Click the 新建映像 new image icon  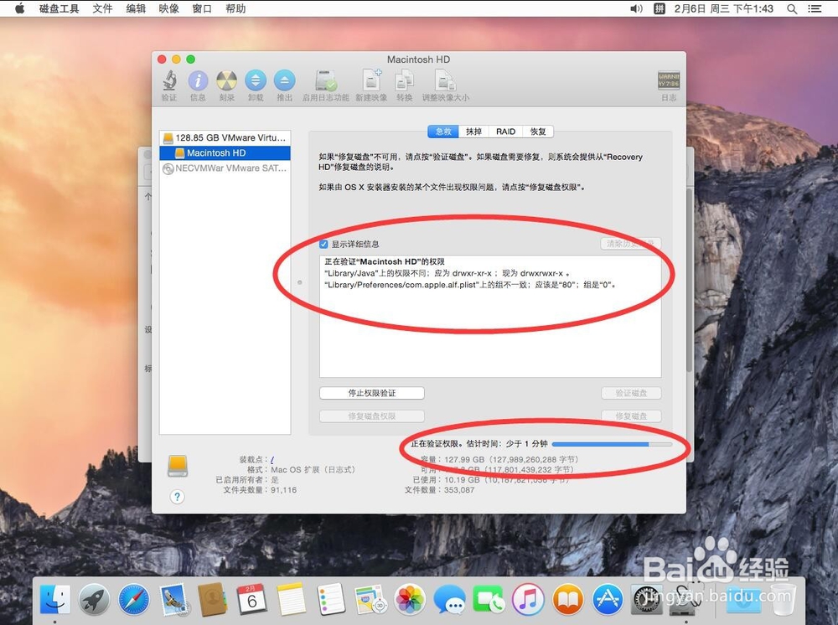click(371, 82)
